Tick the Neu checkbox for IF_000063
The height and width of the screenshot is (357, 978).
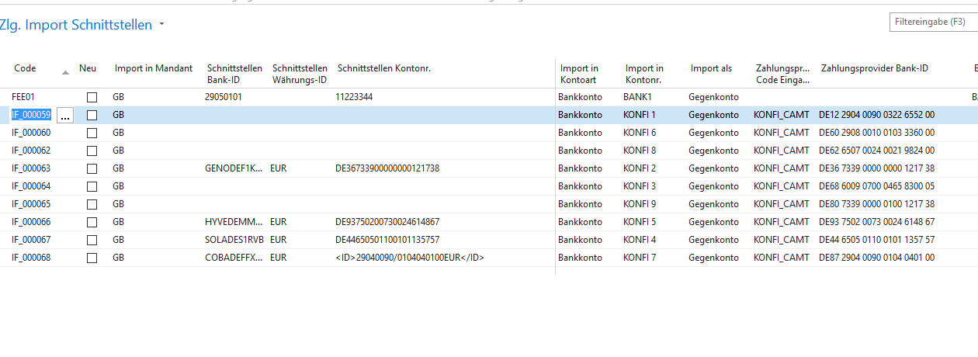[92, 168]
